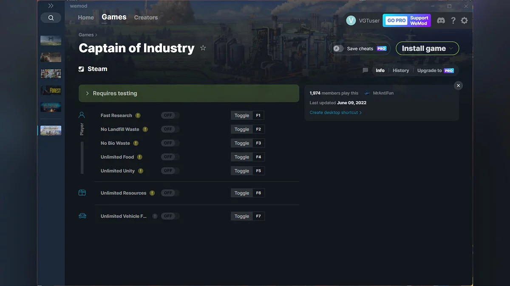Image resolution: width=510 pixels, height=286 pixels.
Task: Open the help question mark icon
Action: [453, 20]
